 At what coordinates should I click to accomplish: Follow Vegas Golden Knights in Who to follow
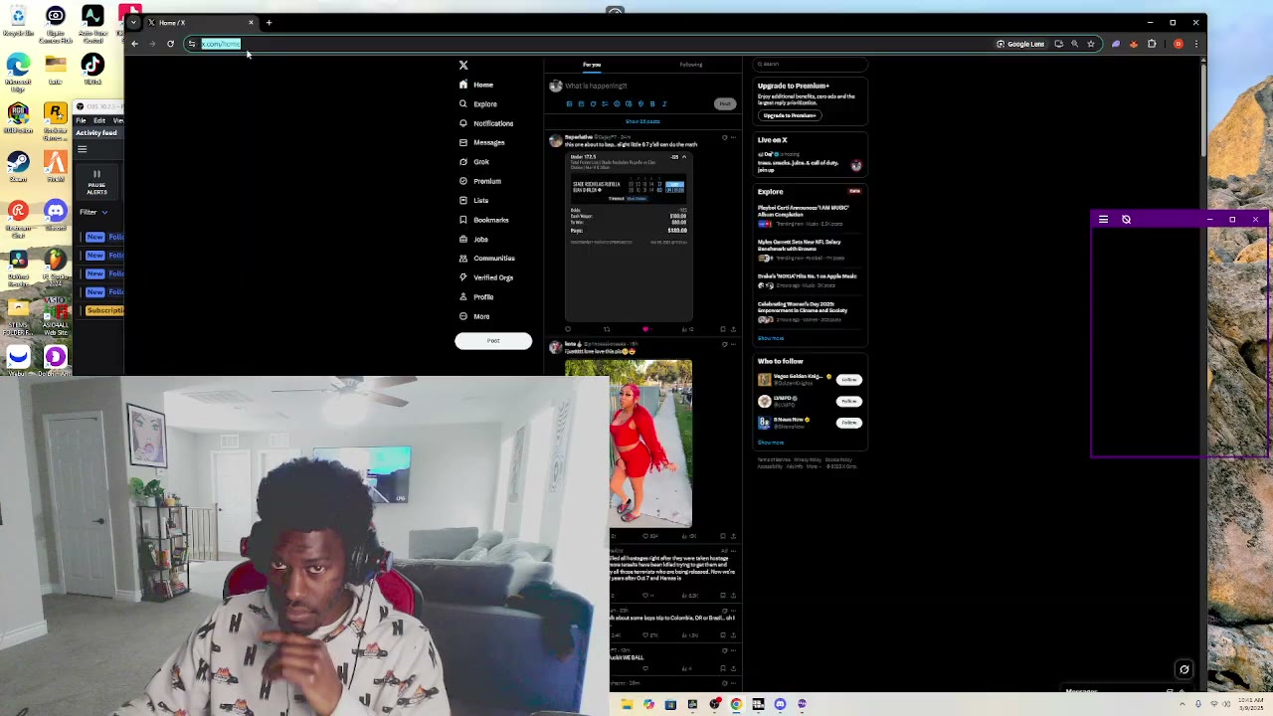tap(848, 380)
